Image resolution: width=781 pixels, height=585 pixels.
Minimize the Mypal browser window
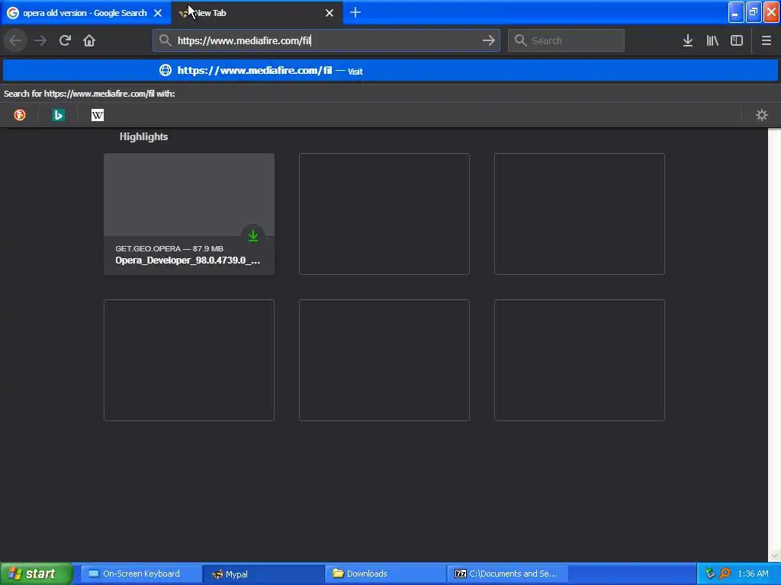pos(736,12)
